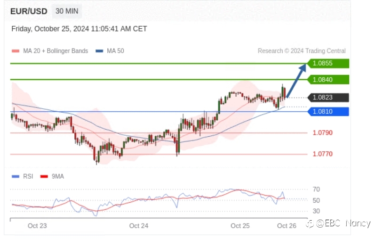Viewport: 375px width, 239px height.
Task: Click the 1.0790 red support value
Action: click(x=323, y=133)
